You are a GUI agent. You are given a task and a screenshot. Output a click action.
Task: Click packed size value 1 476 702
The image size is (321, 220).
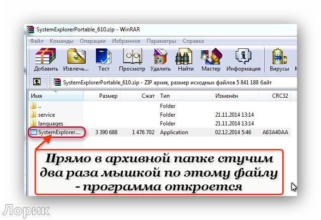pyautogui.click(x=143, y=132)
